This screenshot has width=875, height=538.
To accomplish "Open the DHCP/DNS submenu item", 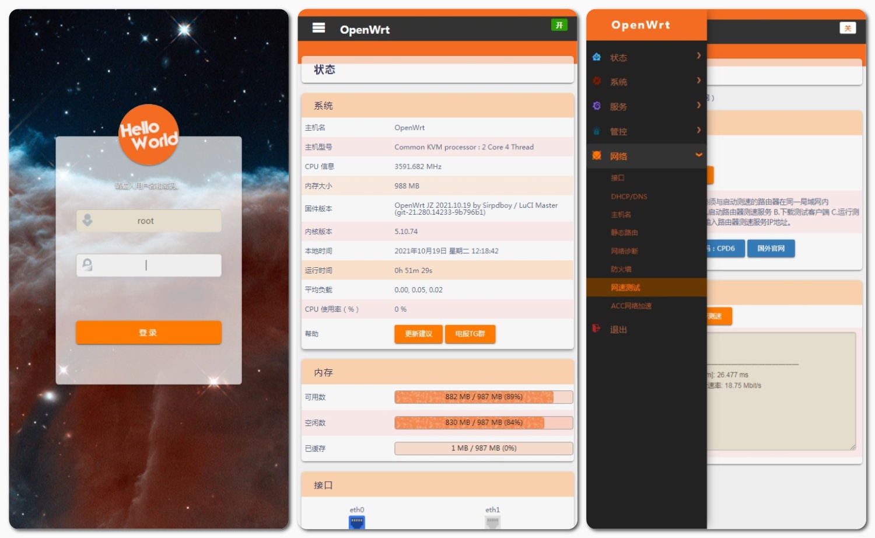I will click(629, 197).
